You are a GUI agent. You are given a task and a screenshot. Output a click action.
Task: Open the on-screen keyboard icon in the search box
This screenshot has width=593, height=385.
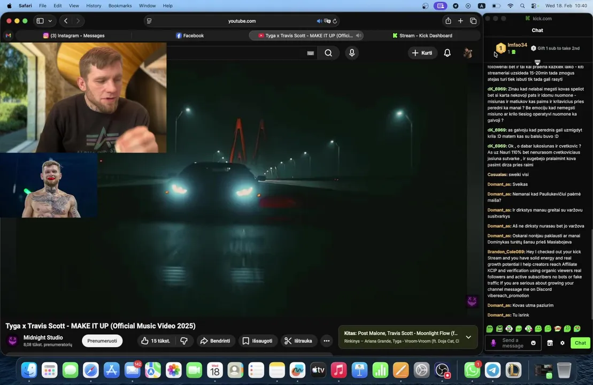click(x=311, y=53)
